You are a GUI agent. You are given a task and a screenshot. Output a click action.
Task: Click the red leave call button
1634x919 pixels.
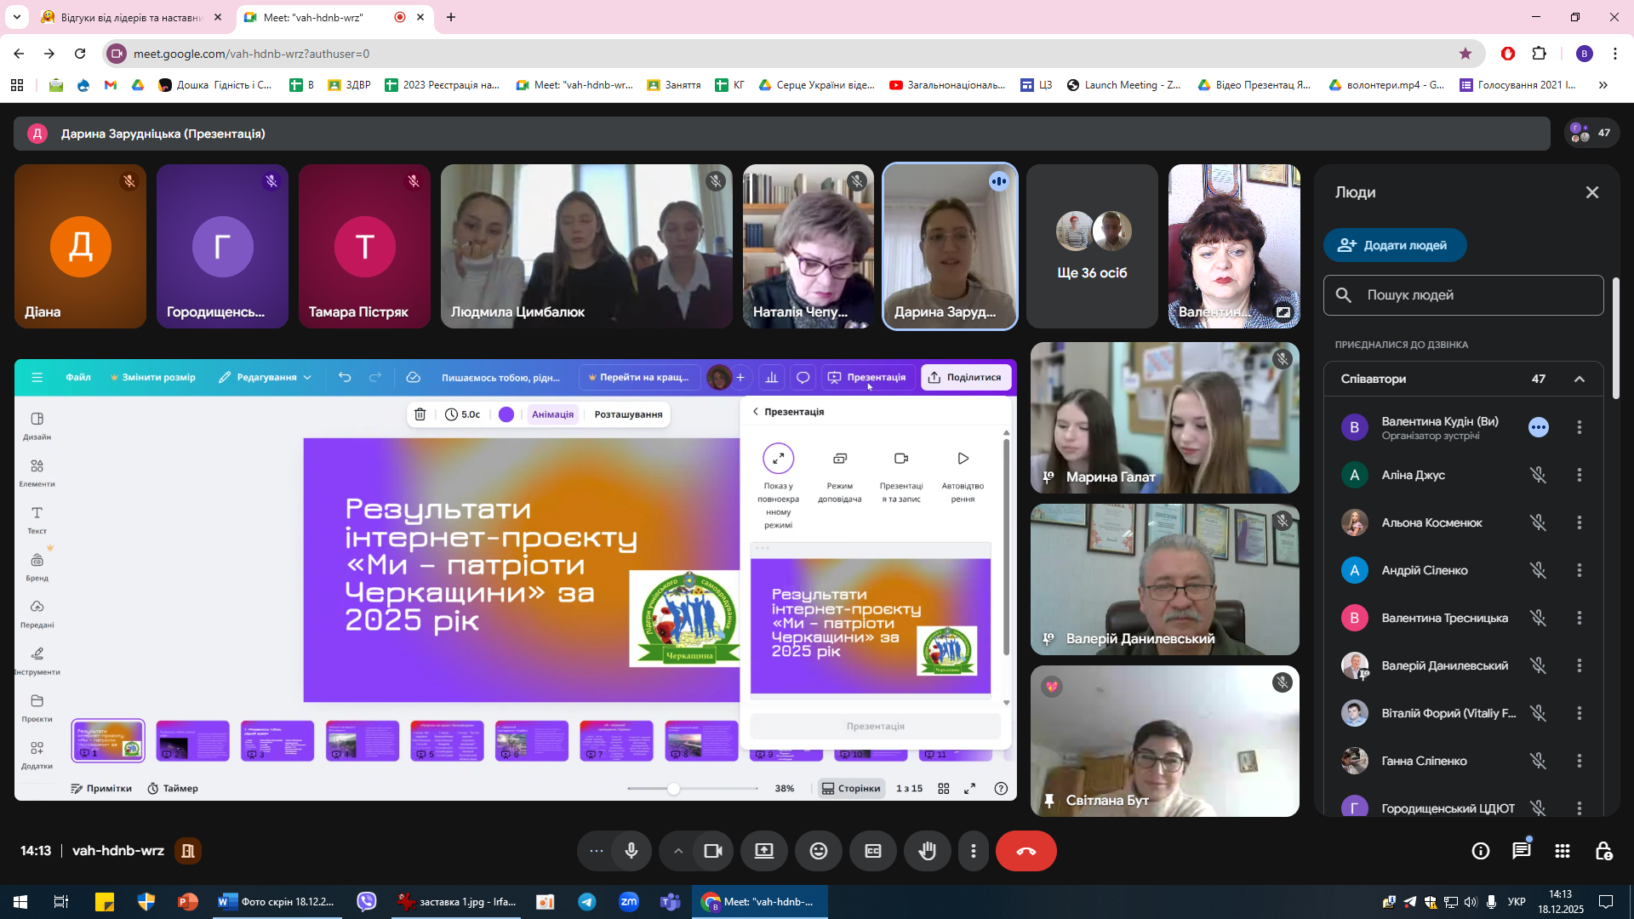[x=1026, y=851]
